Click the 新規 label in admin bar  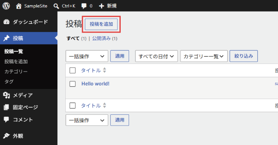point(112,6)
